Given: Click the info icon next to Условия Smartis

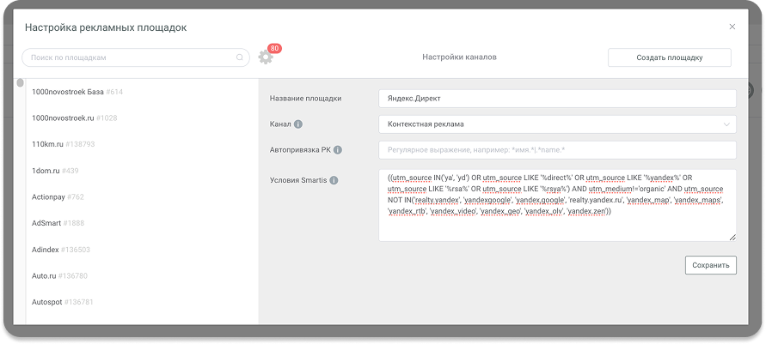Looking at the screenshot, I should [334, 180].
